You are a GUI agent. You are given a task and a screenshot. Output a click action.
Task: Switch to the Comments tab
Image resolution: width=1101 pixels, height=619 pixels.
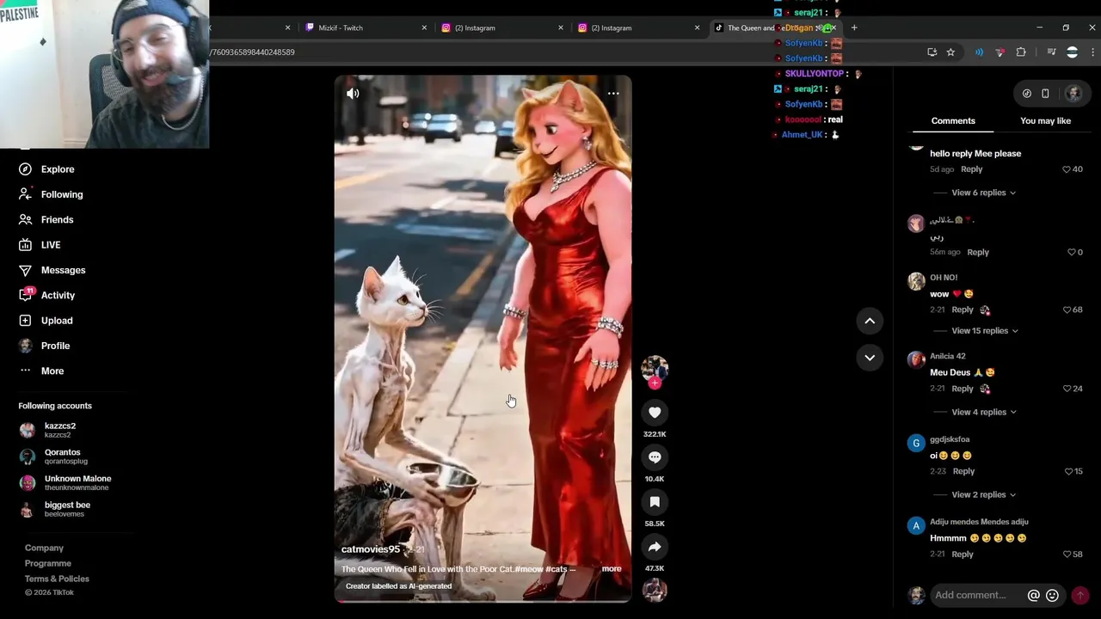(x=953, y=120)
